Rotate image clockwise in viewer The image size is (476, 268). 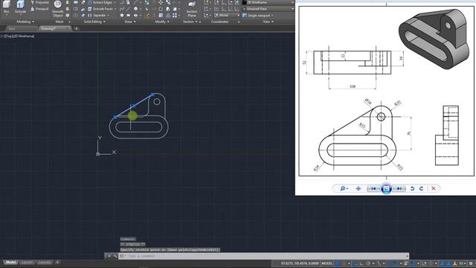click(422, 188)
